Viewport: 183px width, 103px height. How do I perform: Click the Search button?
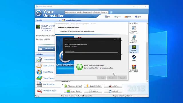click(93, 91)
